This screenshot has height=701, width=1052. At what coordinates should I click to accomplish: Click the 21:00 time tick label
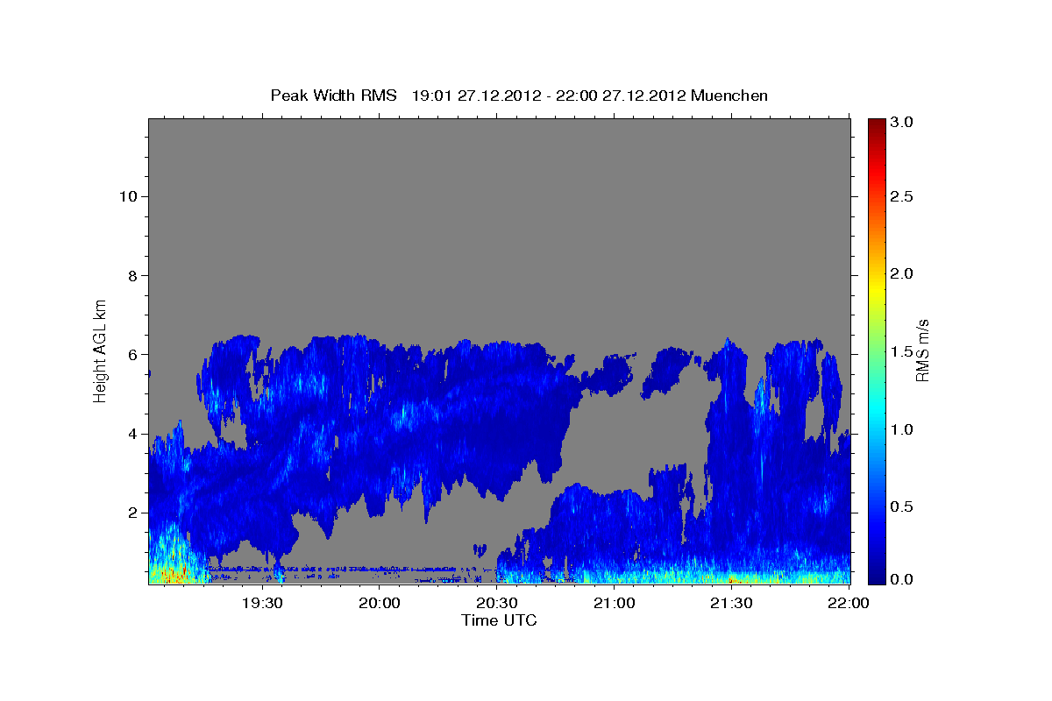pos(614,603)
